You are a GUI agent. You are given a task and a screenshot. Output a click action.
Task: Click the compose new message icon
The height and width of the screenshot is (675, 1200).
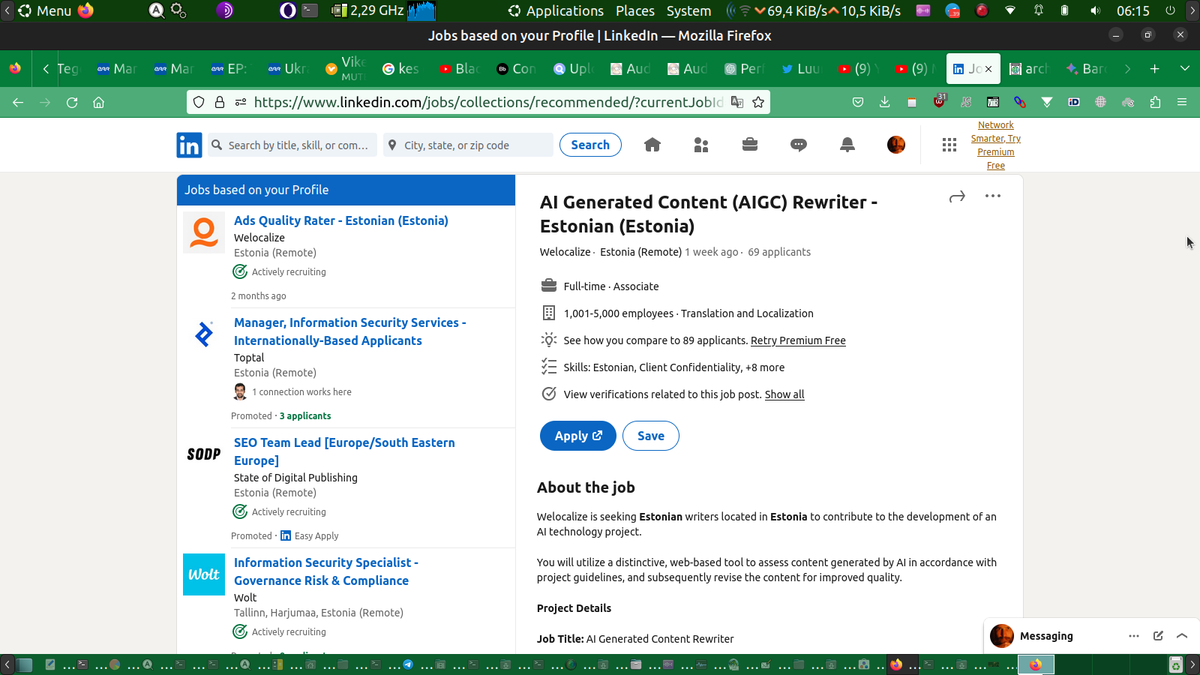(x=1158, y=636)
